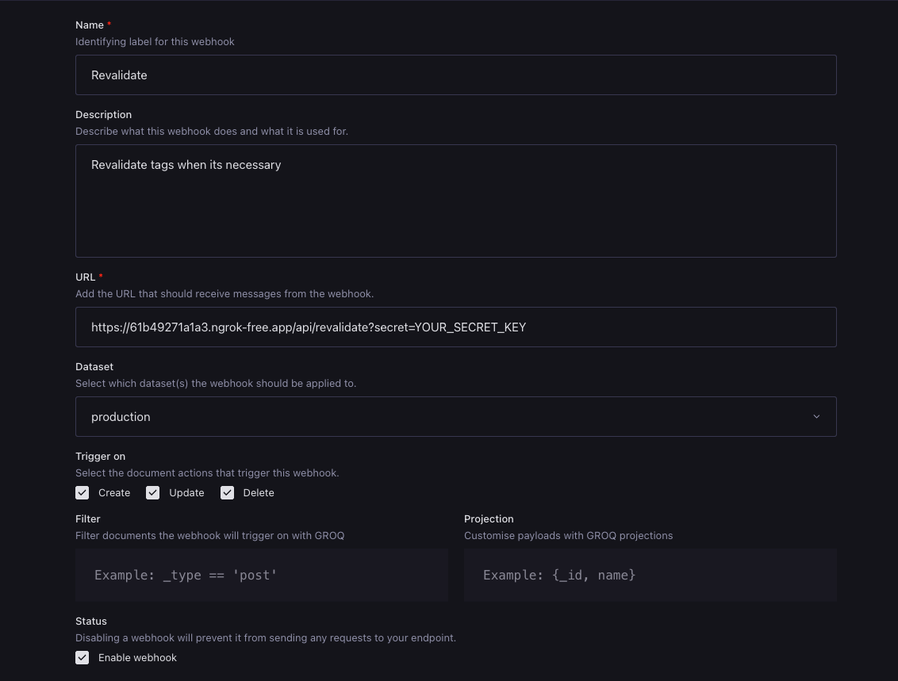Click the Projection section label
898x681 pixels.
(x=489, y=518)
